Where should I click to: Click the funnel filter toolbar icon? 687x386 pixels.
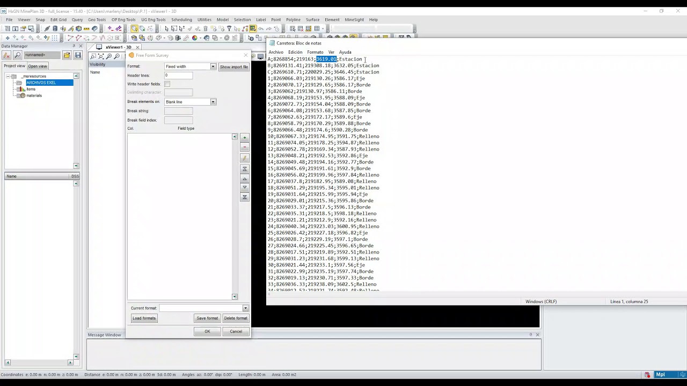coord(229,28)
